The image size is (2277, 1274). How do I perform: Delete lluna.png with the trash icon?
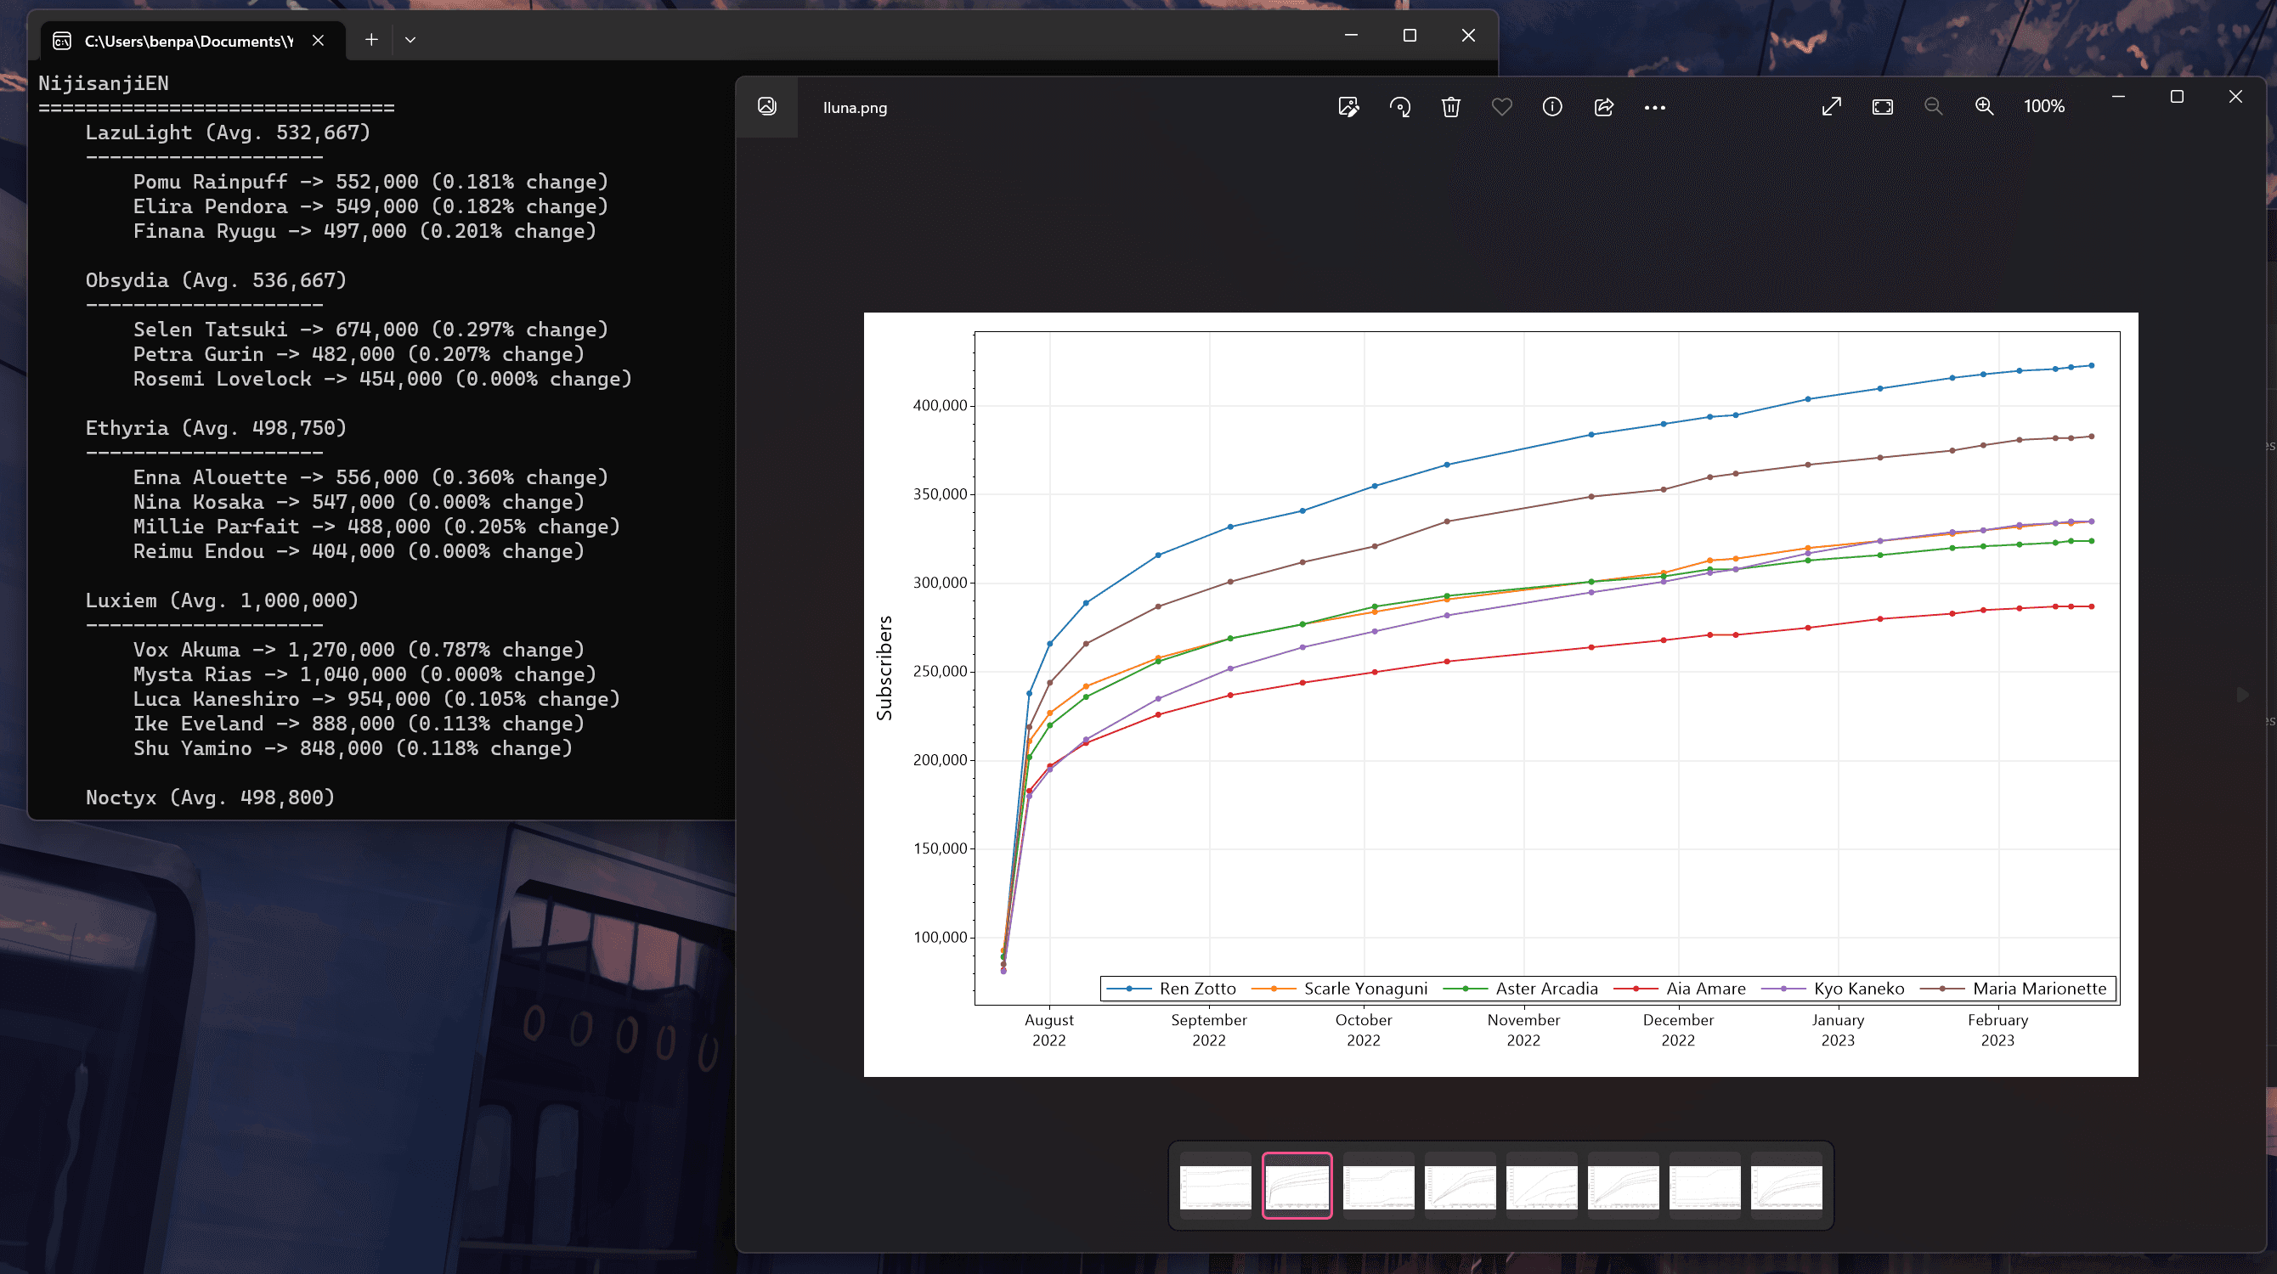coord(1450,107)
